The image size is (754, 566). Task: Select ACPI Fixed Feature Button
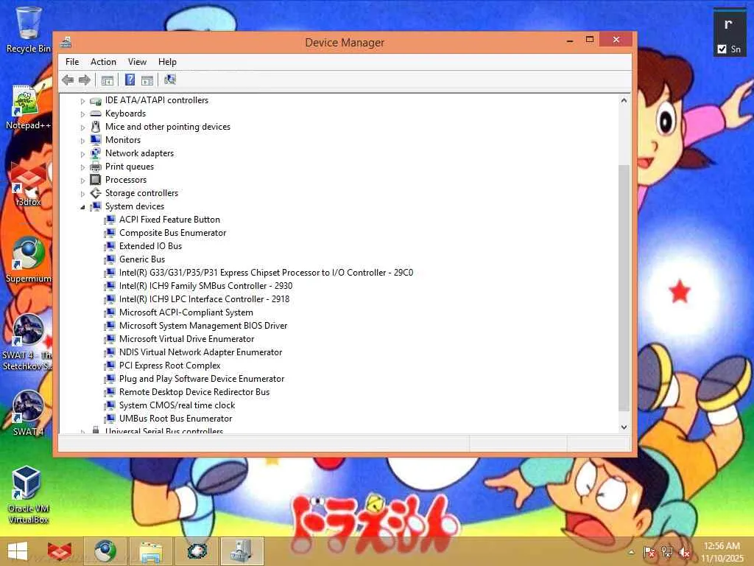[170, 220]
